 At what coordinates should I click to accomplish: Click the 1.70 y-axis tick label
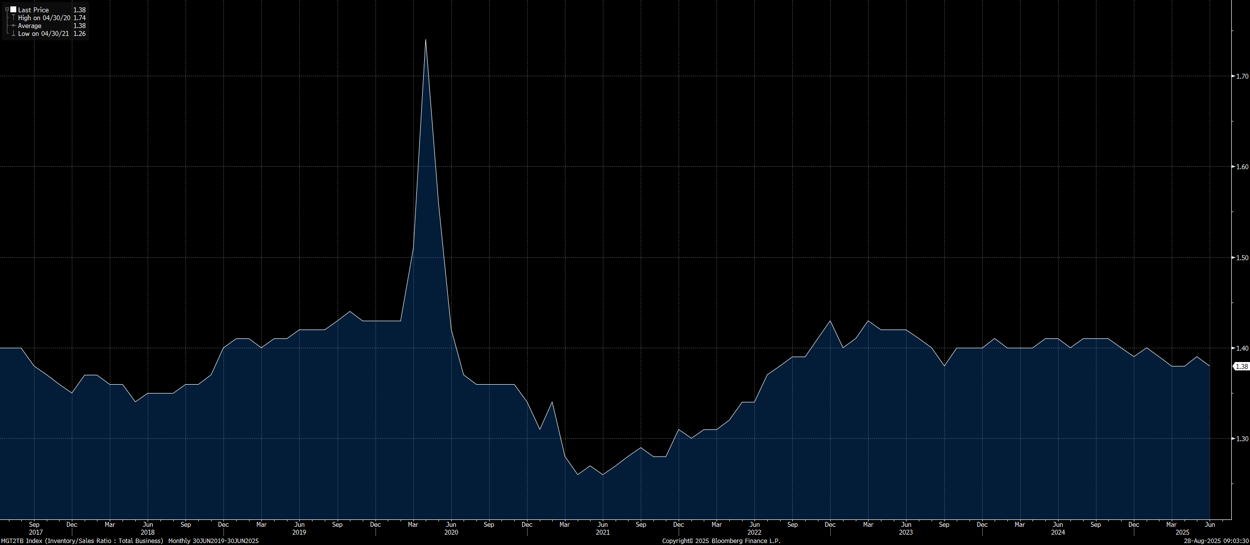[x=1242, y=76]
